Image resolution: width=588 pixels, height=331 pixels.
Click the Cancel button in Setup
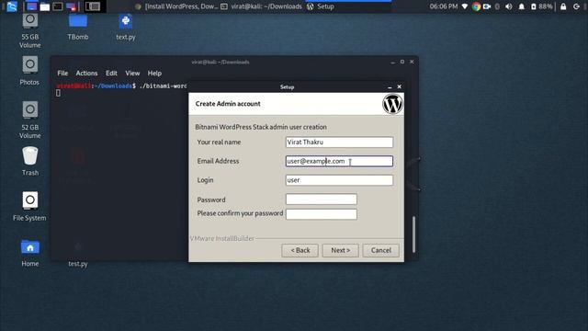tap(381, 250)
